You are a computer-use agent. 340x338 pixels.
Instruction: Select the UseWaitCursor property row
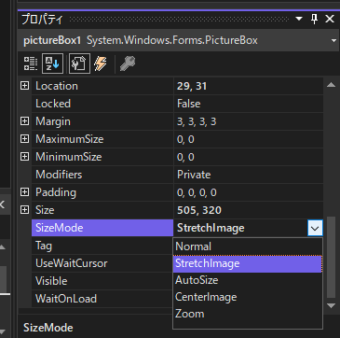102,263
